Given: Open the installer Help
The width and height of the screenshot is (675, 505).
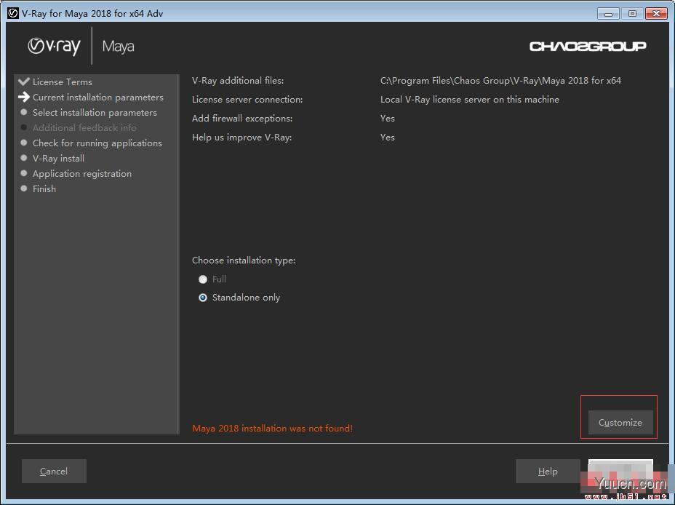Looking at the screenshot, I should [x=548, y=472].
